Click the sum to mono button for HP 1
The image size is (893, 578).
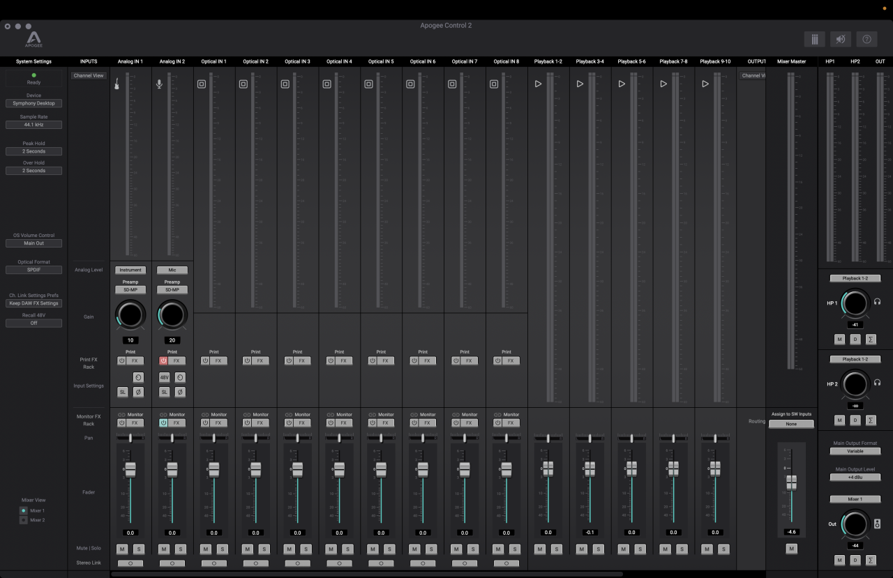tap(871, 340)
